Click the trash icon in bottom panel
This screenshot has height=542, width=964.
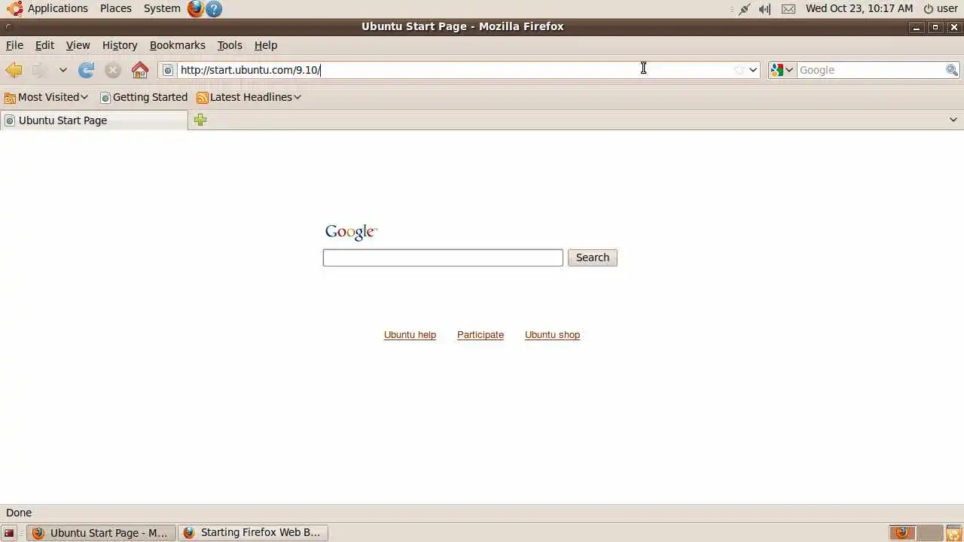coord(953,533)
